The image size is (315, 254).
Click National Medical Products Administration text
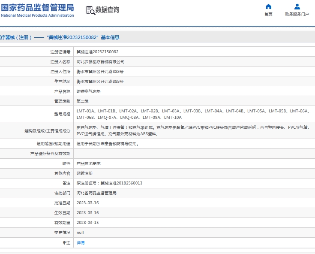[37, 15]
